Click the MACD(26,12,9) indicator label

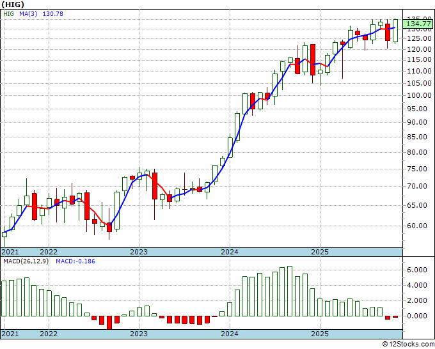(26, 261)
